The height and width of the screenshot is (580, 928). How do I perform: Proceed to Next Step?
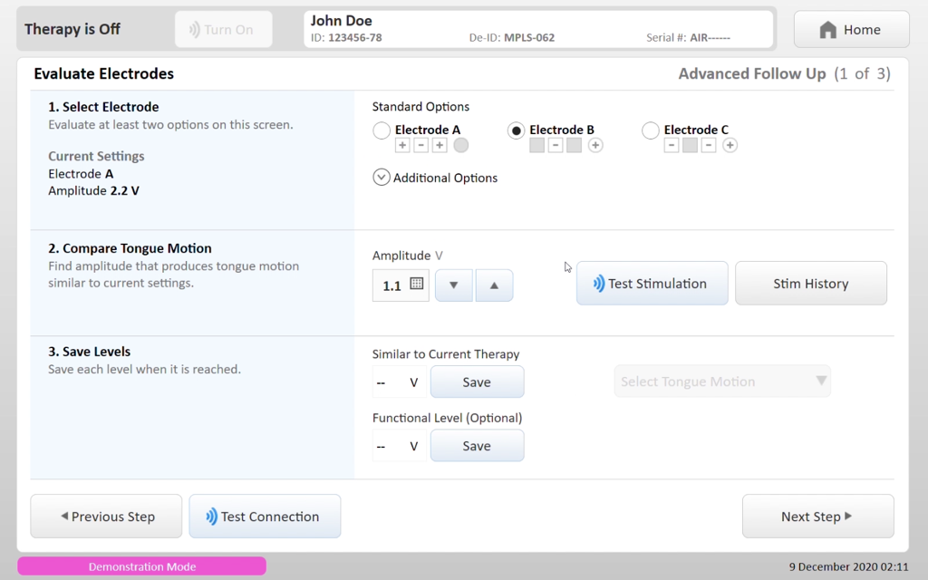tap(818, 516)
